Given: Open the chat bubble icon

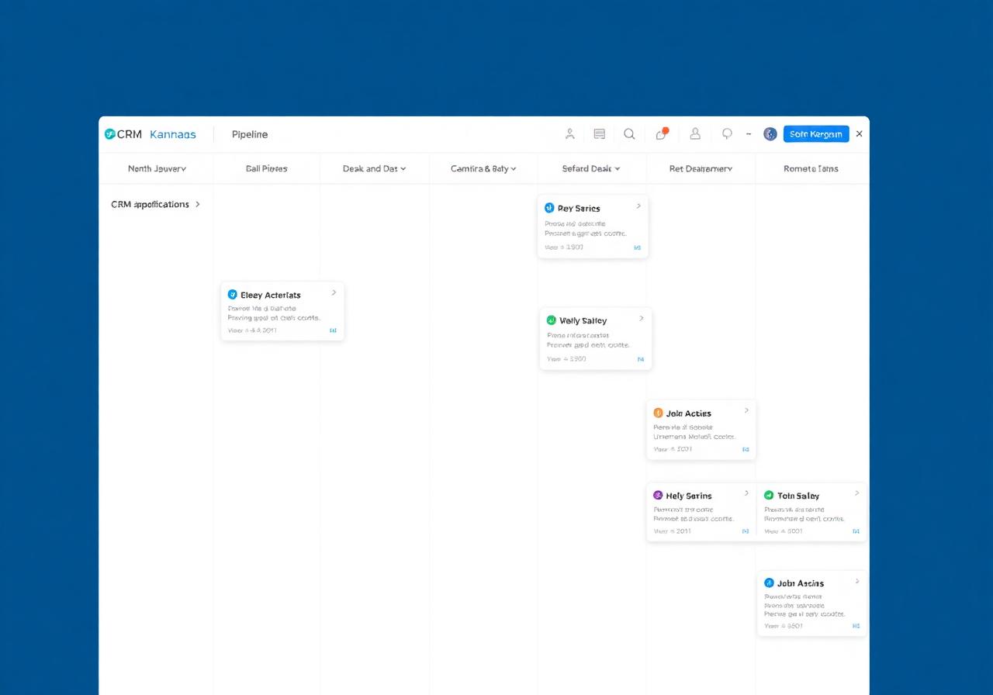Looking at the screenshot, I should [x=727, y=133].
